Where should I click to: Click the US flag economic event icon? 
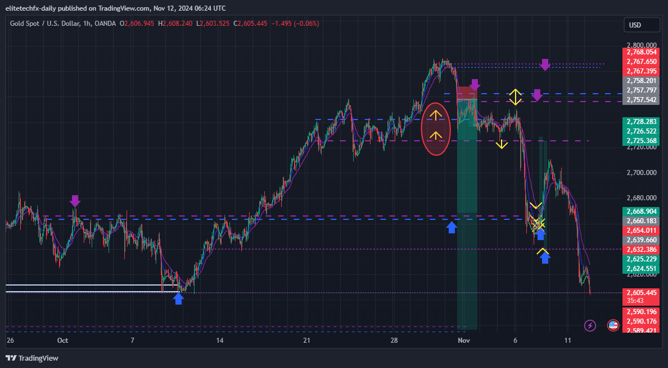(x=613, y=325)
